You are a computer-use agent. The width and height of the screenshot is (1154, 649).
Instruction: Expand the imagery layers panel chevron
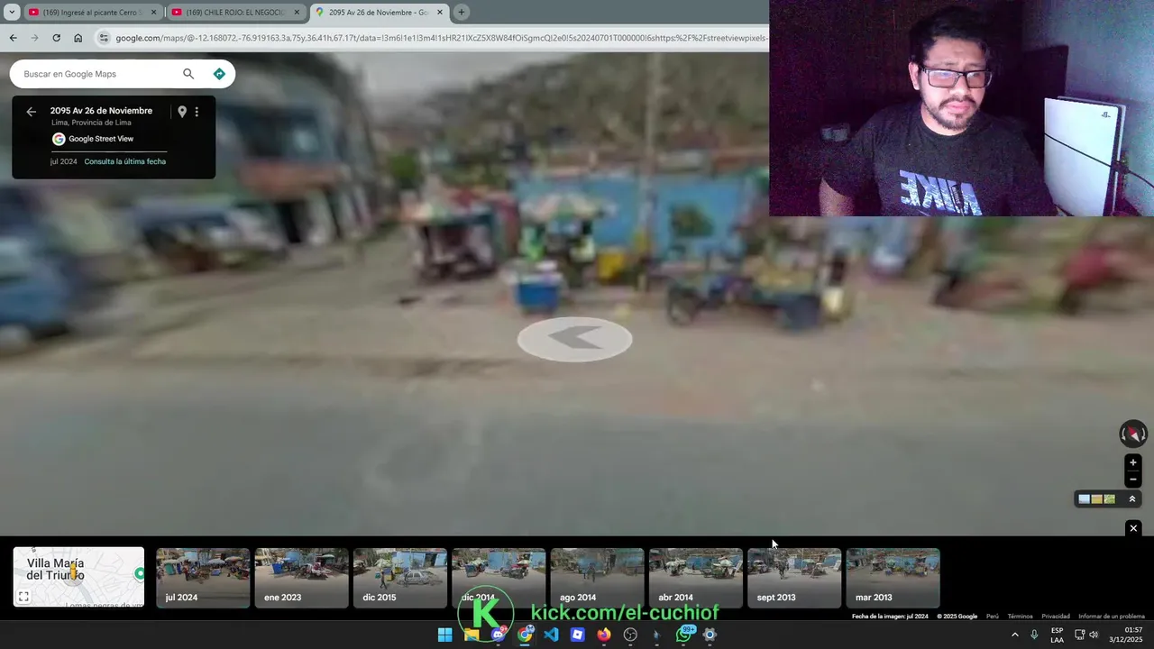(x=1132, y=499)
